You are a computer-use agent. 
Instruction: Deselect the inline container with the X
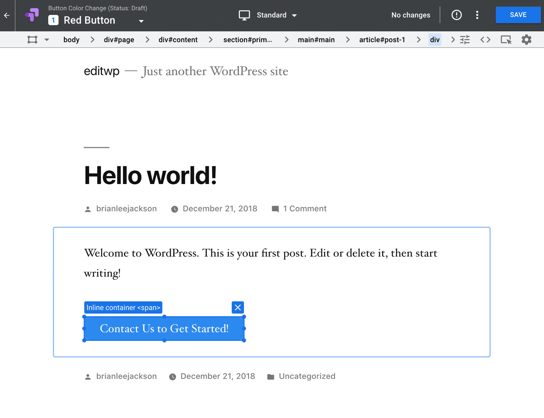point(238,307)
